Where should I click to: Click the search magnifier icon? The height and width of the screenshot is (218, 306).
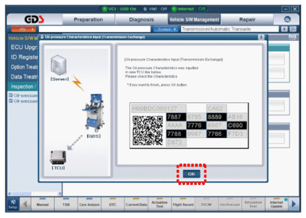coord(287,19)
